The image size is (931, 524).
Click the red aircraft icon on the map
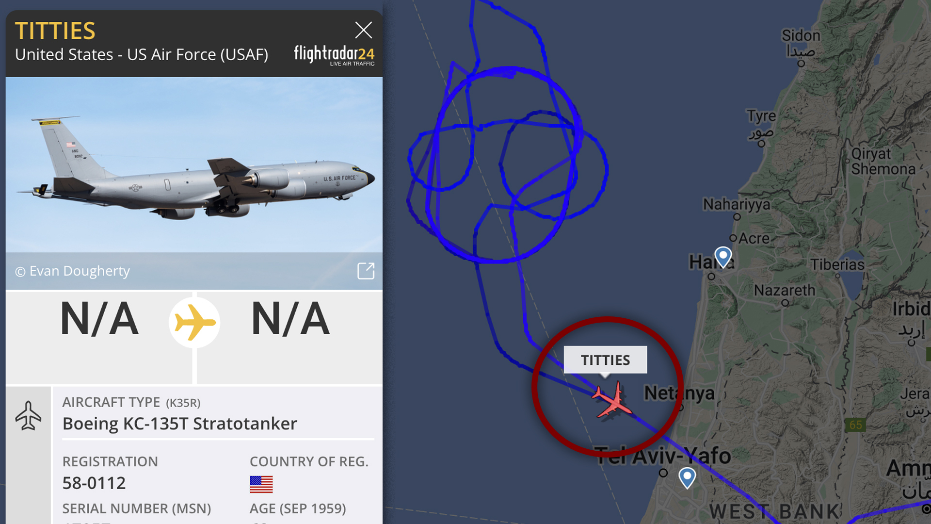pos(612,400)
